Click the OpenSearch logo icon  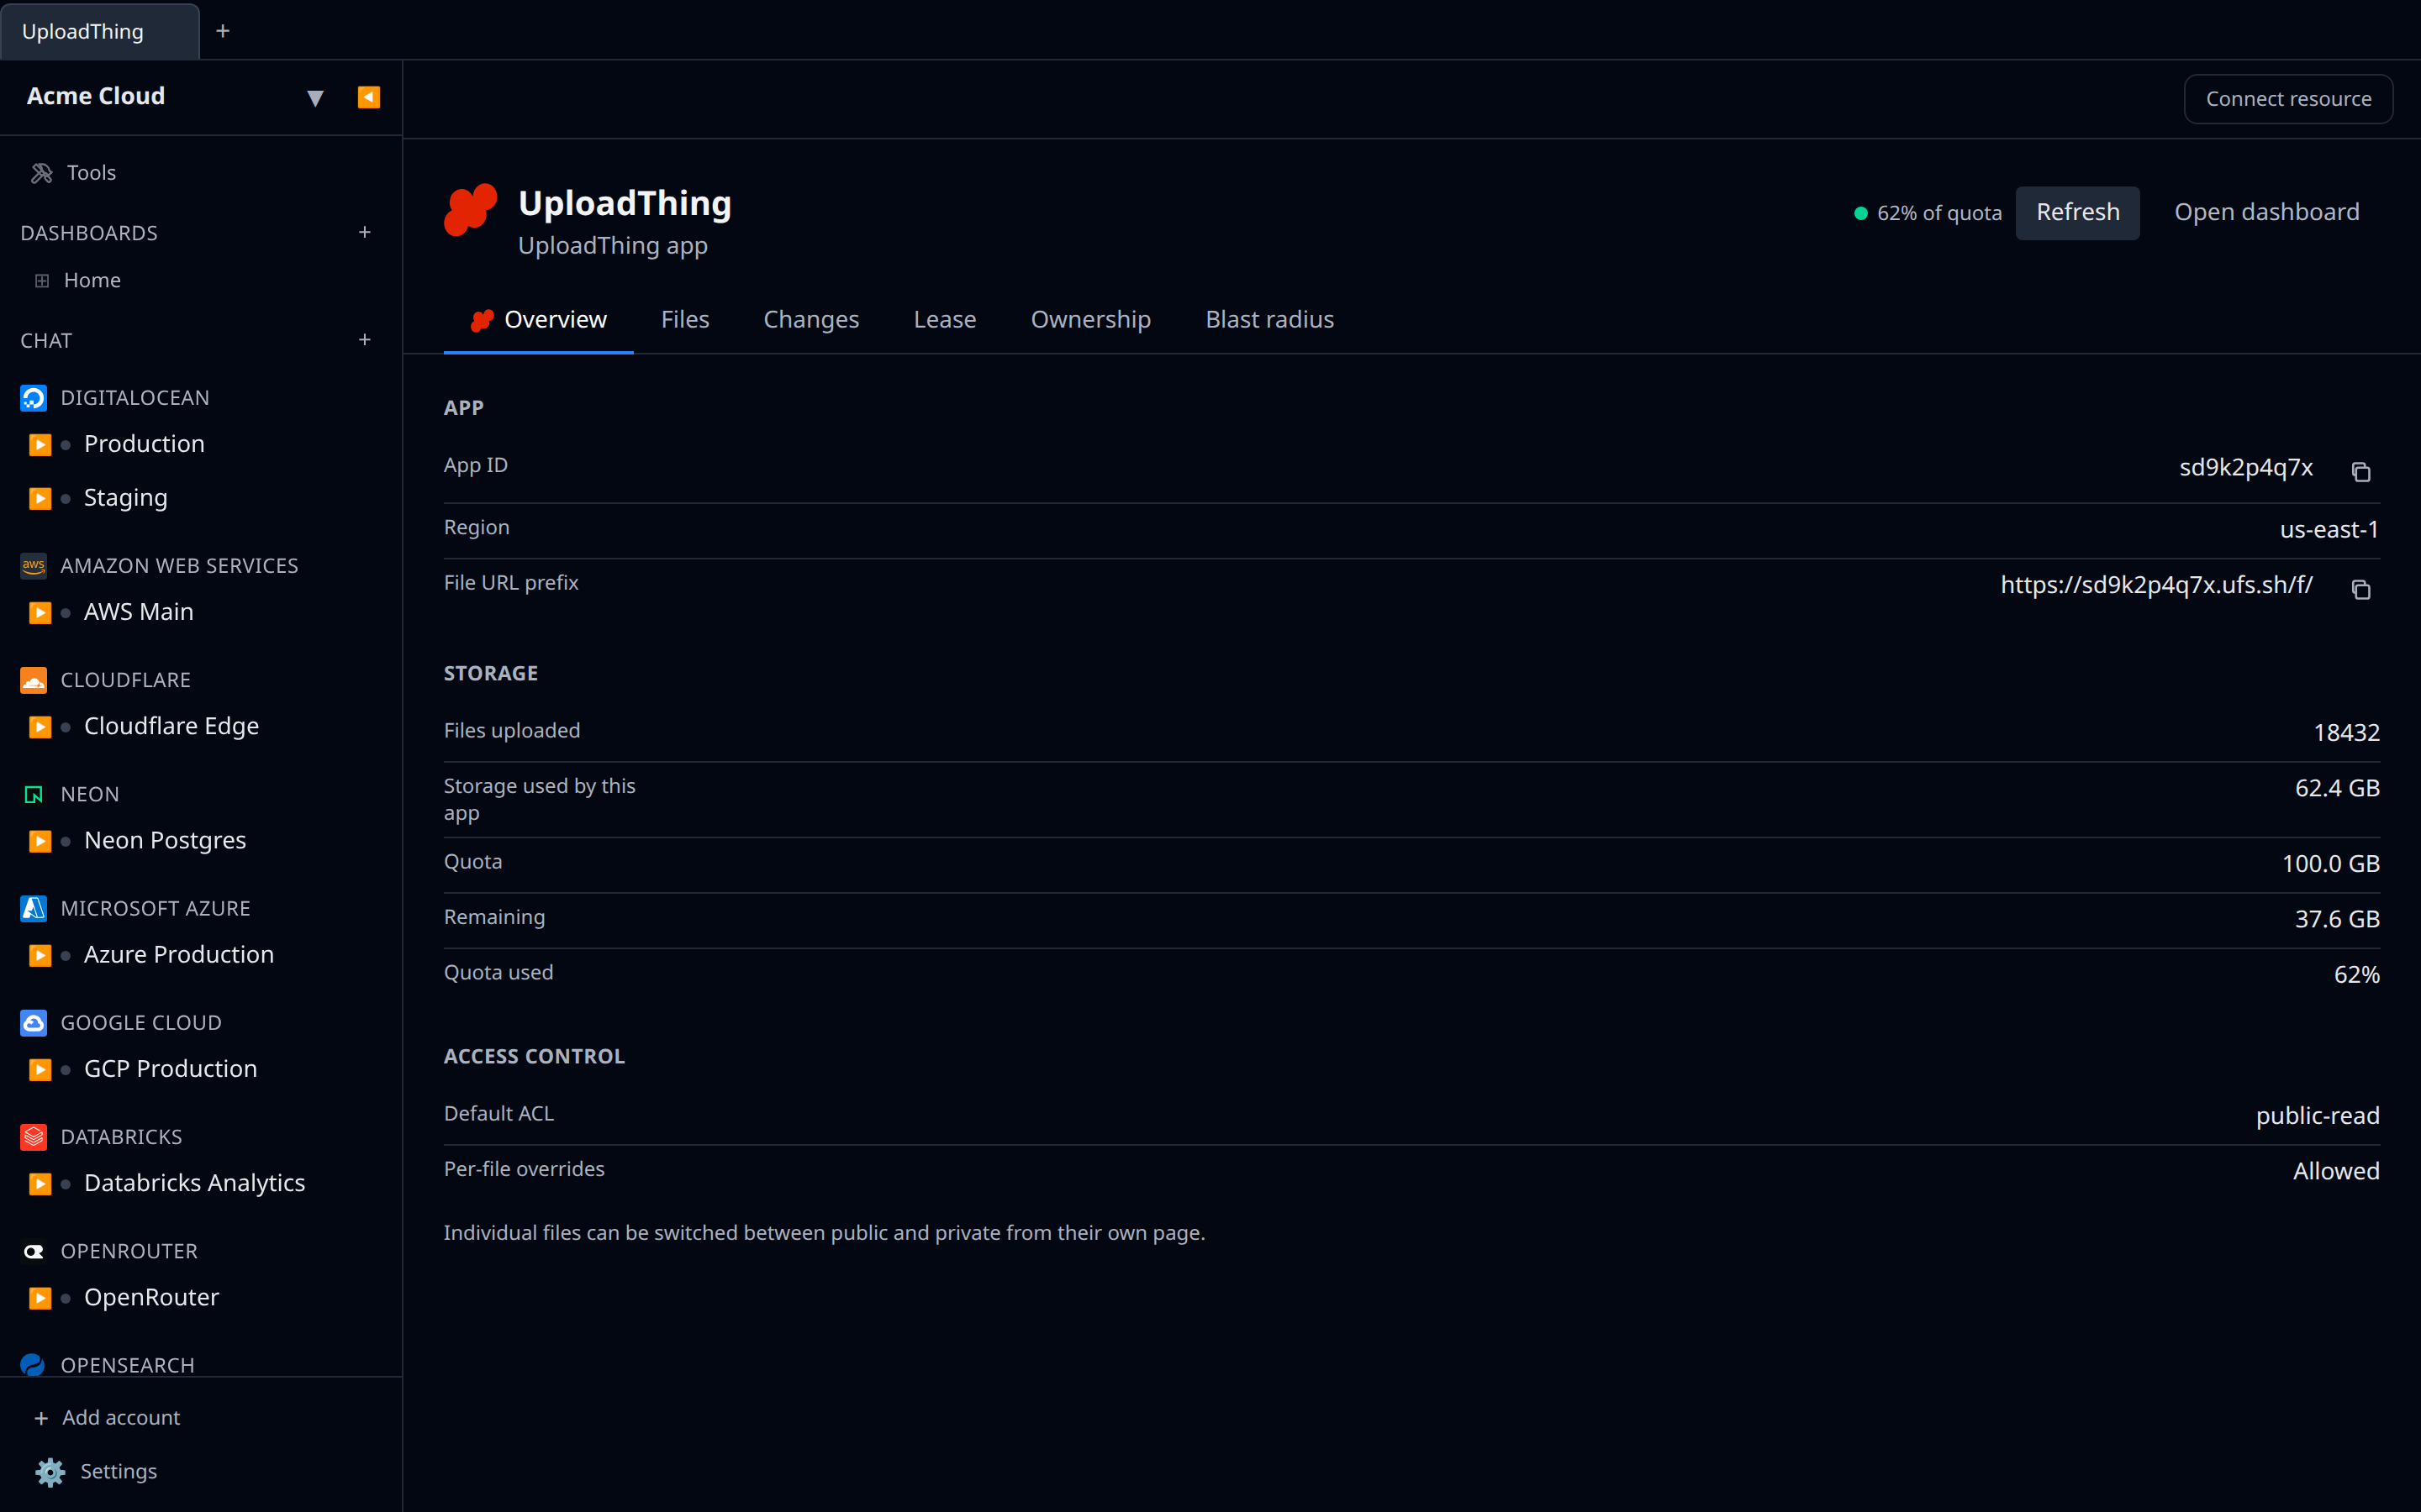33,1364
